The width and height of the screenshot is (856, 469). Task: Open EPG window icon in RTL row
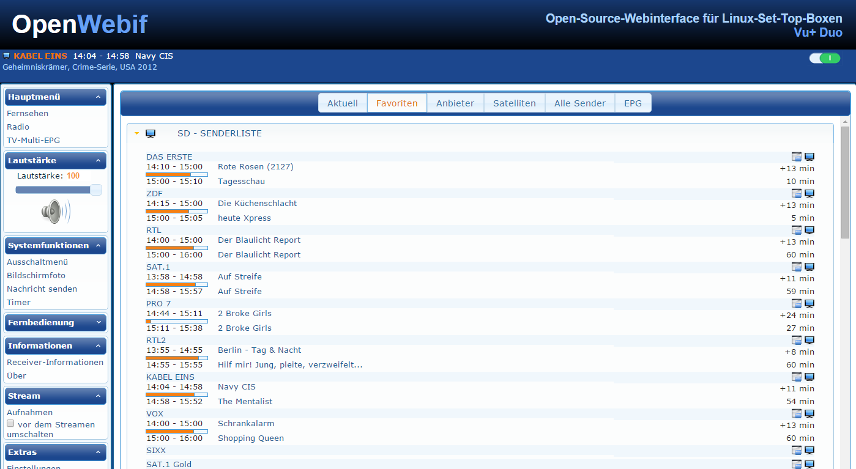[x=797, y=230]
